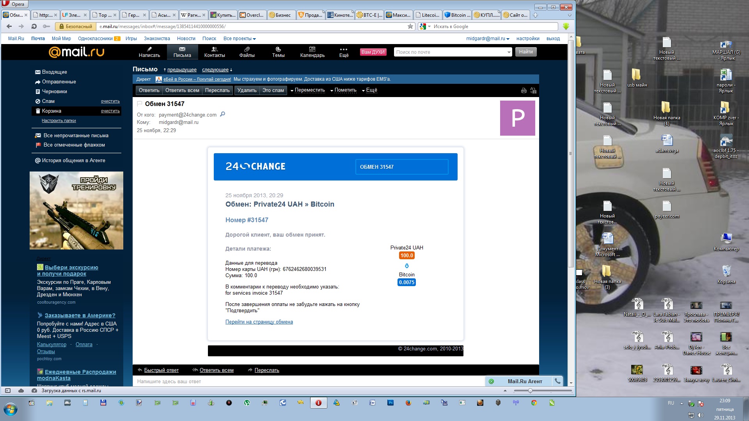
Task: Click Настроить папки link
Action: [59, 120]
